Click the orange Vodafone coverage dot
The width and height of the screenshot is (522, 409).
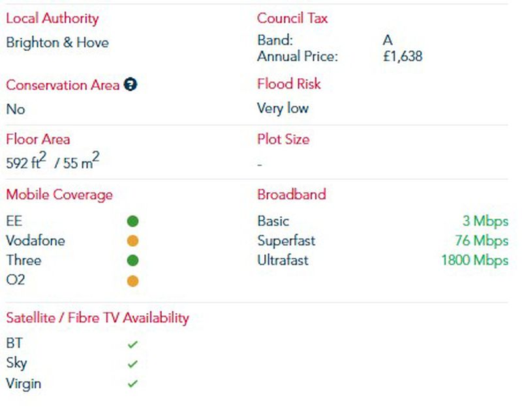132,241
